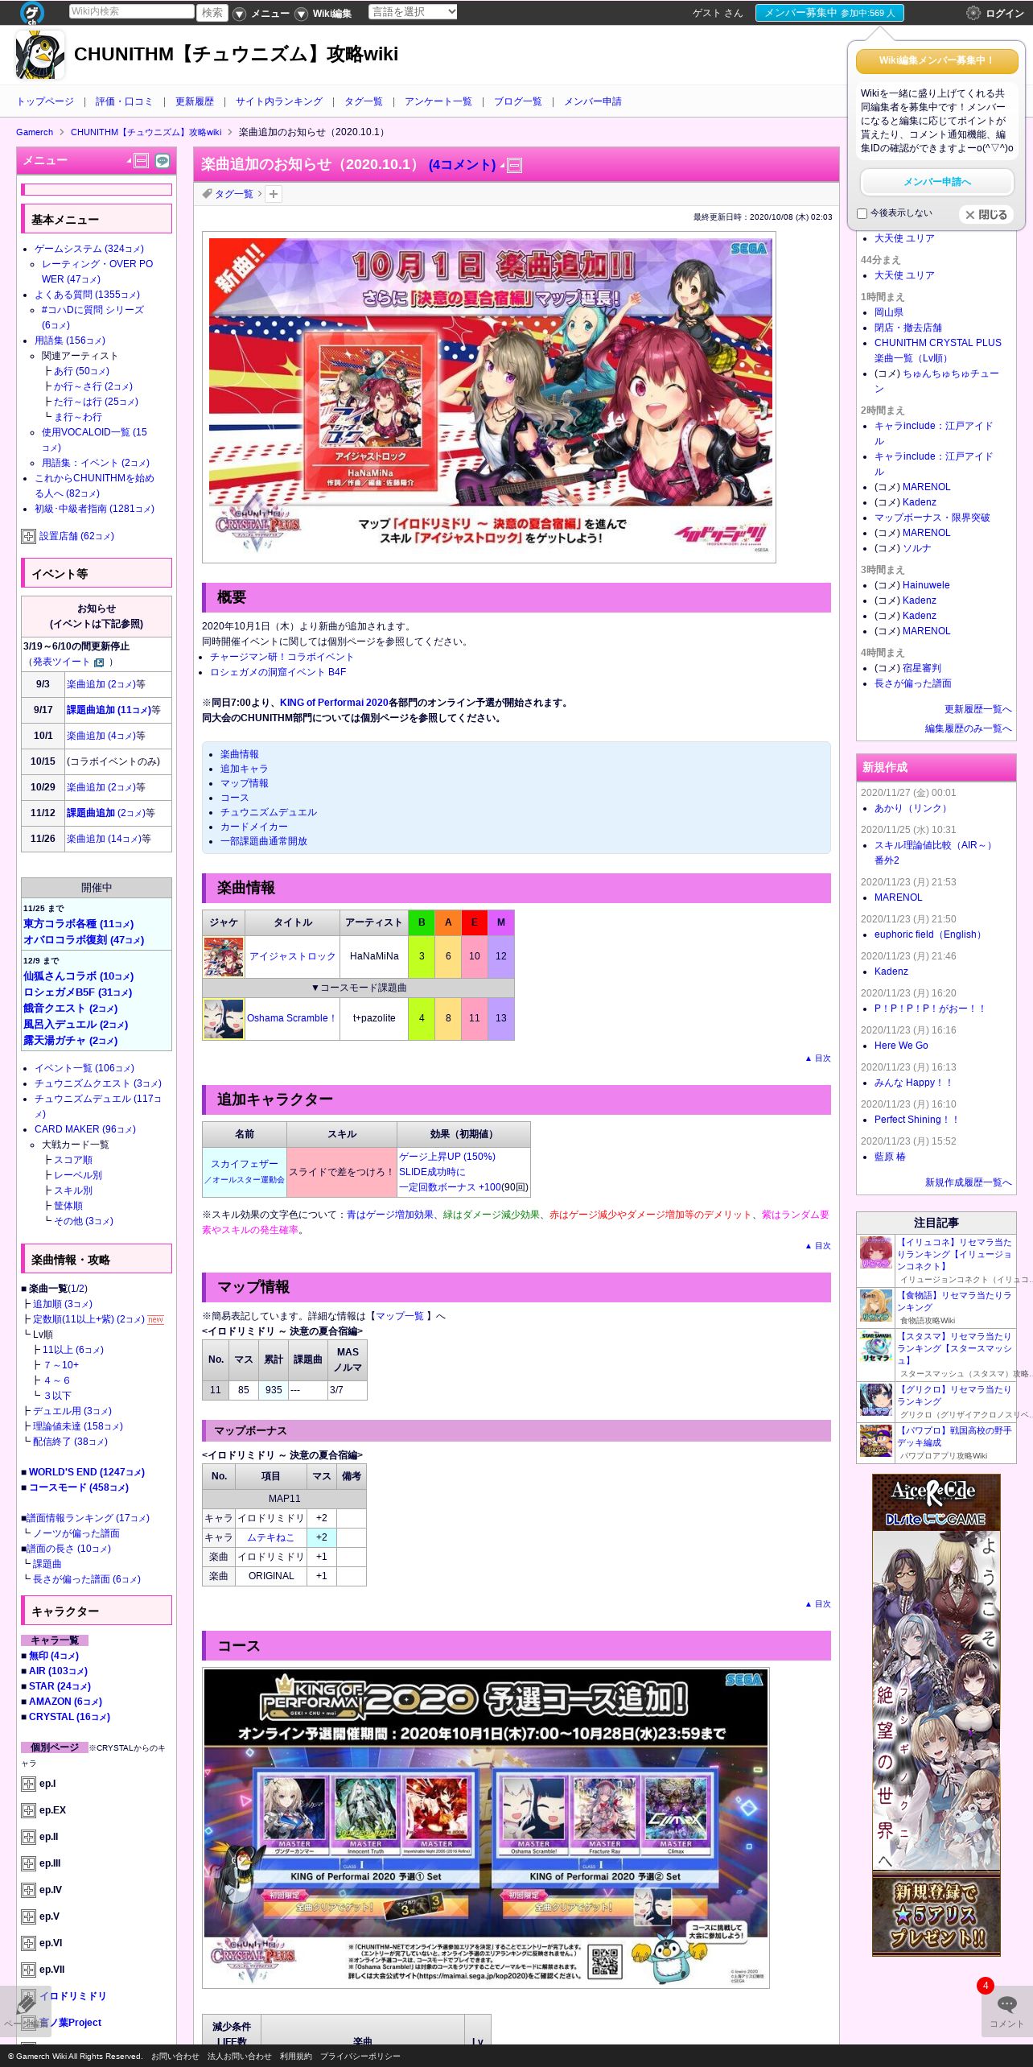Click the plus button to add tag
Viewport: 1033px width, 2067px height.
point(274,194)
